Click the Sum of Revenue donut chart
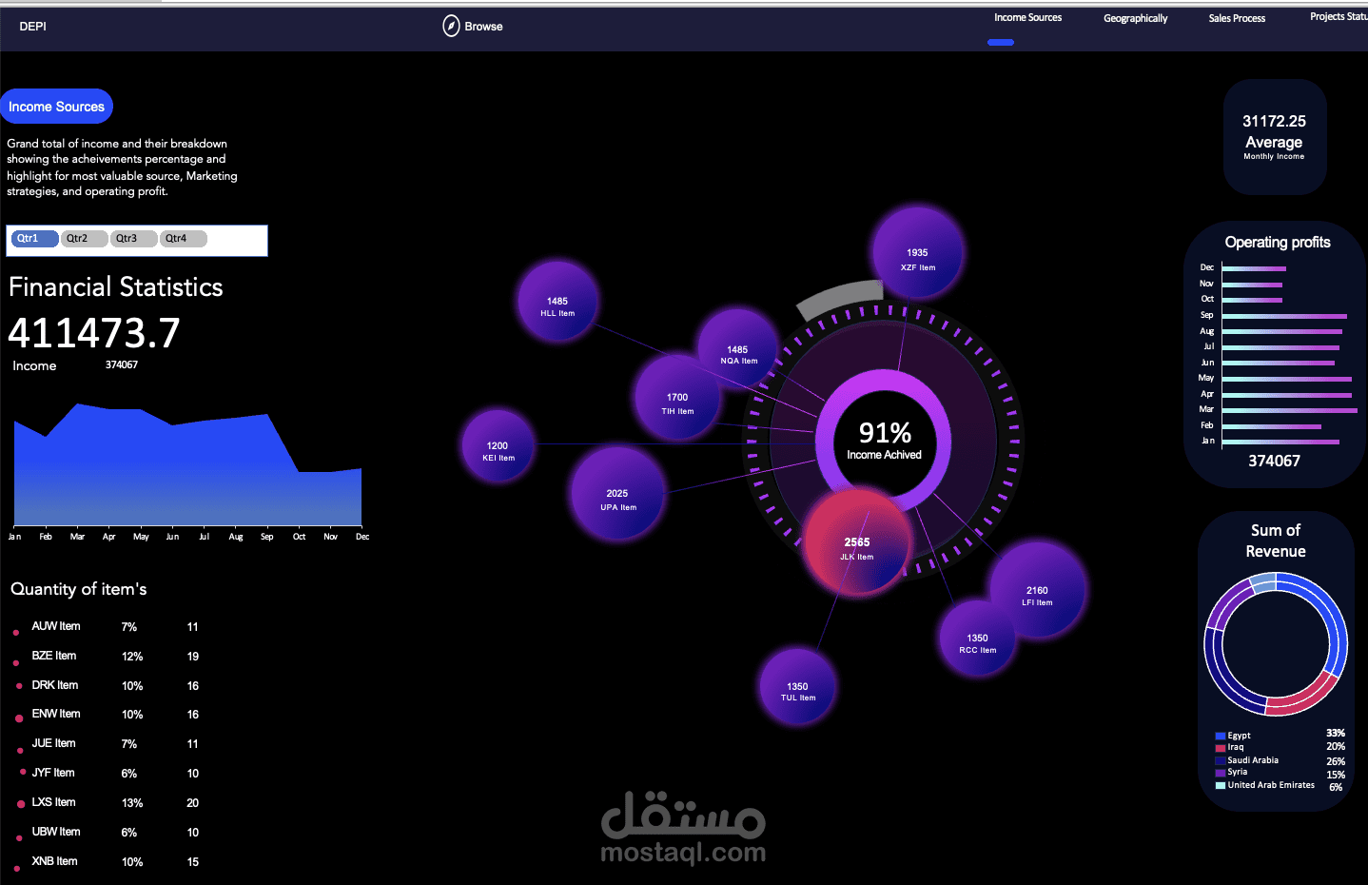Screen dimensions: 1368x885 pyautogui.click(x=1276, y=644)
